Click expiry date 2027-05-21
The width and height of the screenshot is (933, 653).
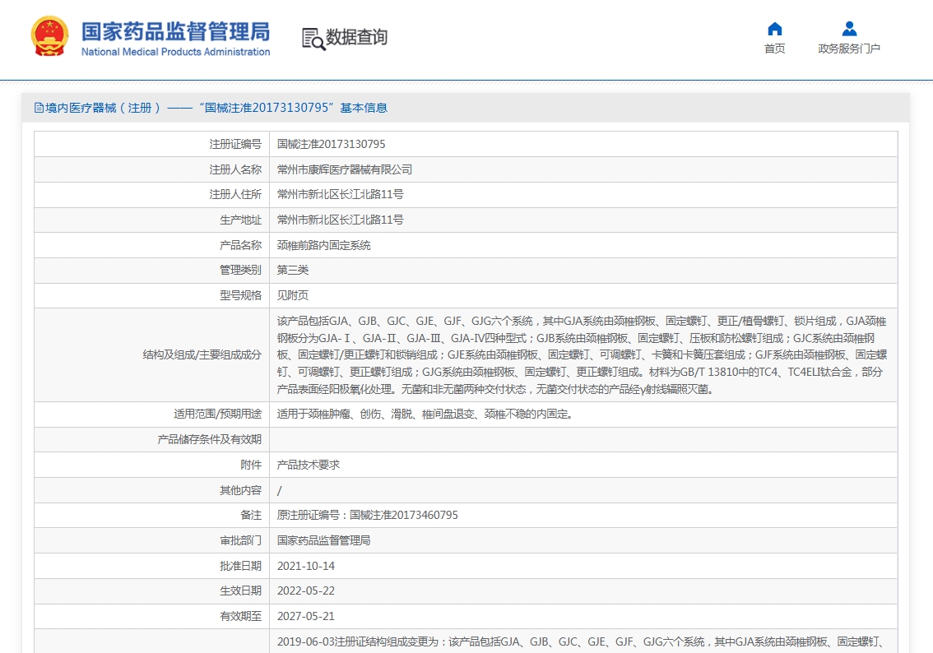click(x=306, y=617)
